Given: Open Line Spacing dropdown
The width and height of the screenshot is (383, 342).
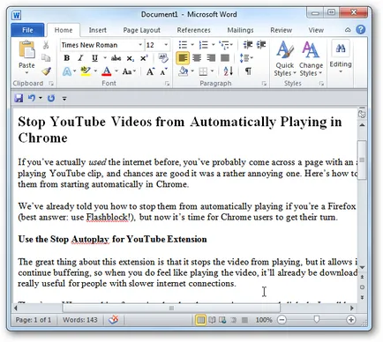Looking at the screenshot, I should 246,58.
